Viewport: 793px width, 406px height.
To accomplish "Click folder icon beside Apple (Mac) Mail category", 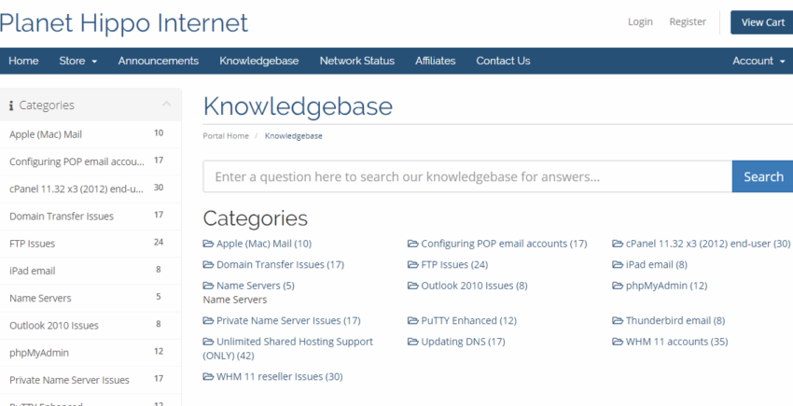I will pos(208,244).
